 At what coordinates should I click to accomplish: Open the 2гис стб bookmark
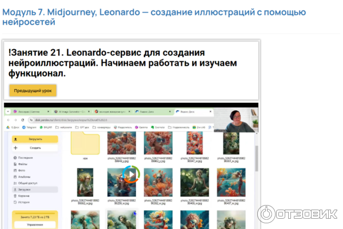tap(199, 127)
